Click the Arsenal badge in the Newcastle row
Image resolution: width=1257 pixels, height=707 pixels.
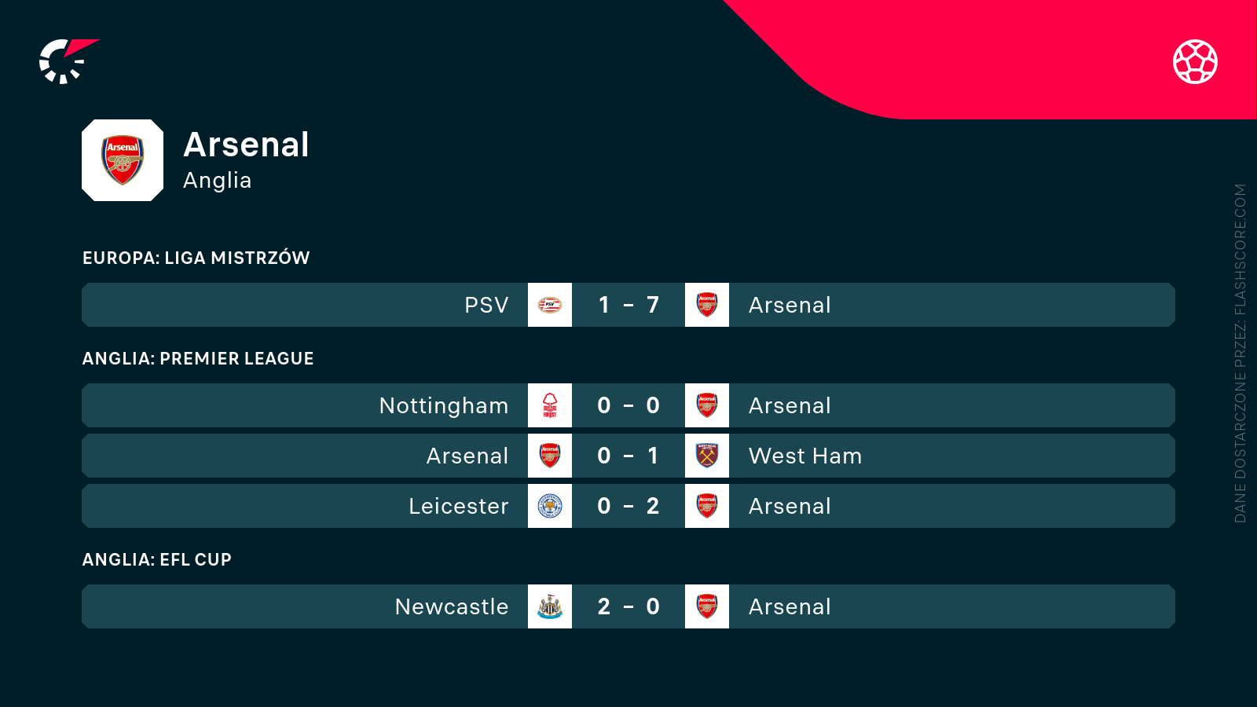click(x=707, y=606)
